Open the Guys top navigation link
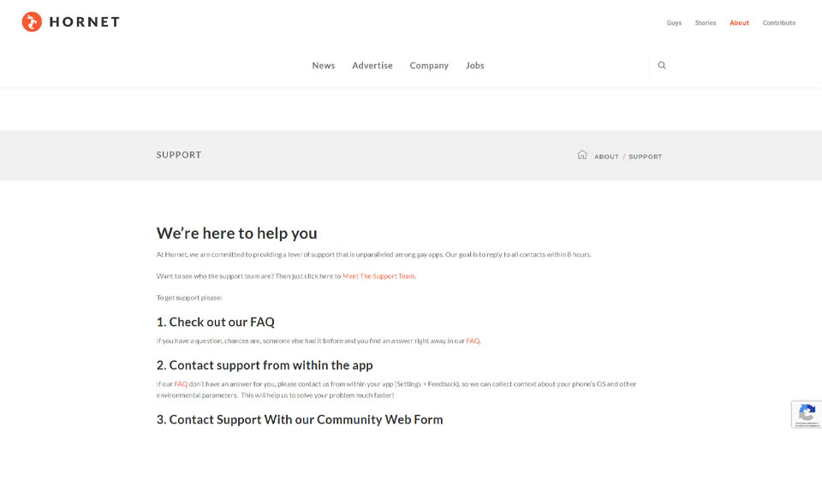The width and height of the screenshot is (822, 480). pos(674,23)
